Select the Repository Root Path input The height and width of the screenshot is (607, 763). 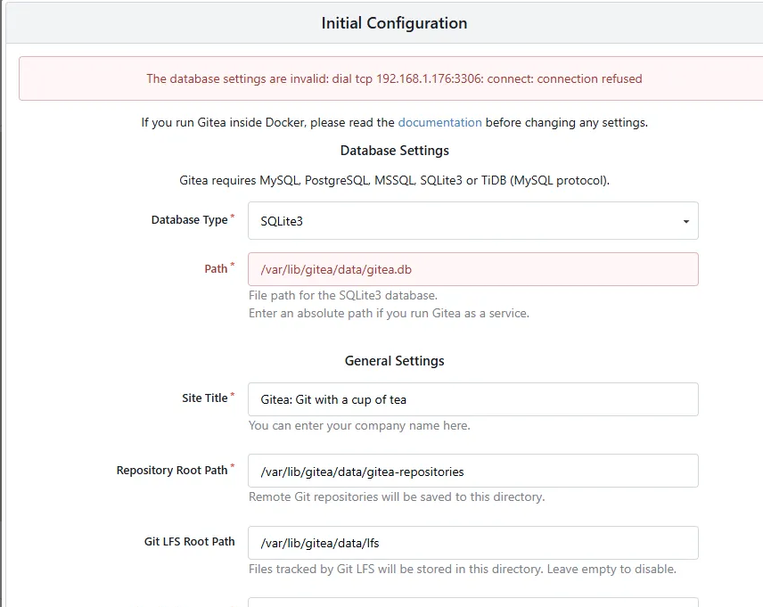[x=472, y=471]
